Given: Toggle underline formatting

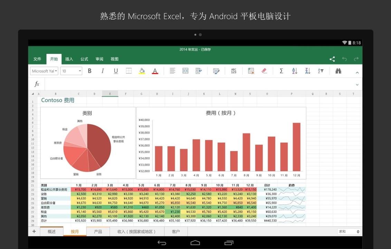Looking at the screenshot, I should click(x=116, y=71).
